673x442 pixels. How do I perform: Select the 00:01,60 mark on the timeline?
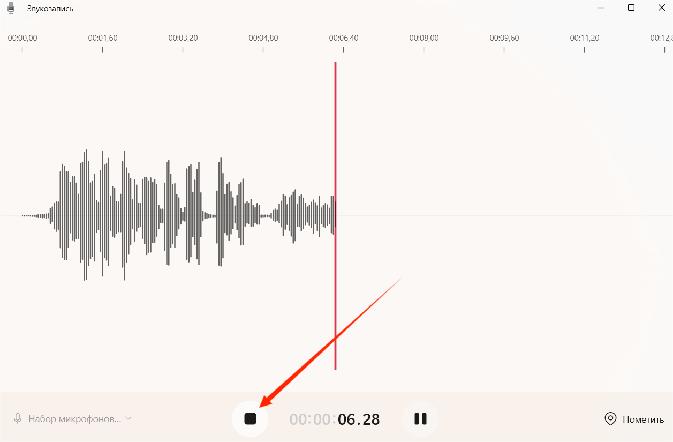[x=103, y=38]
